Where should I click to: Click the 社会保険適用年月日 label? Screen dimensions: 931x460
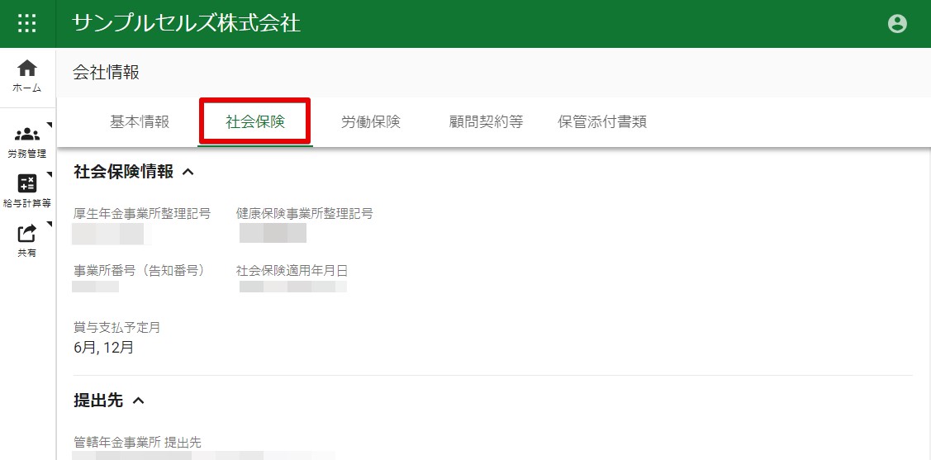292,271
